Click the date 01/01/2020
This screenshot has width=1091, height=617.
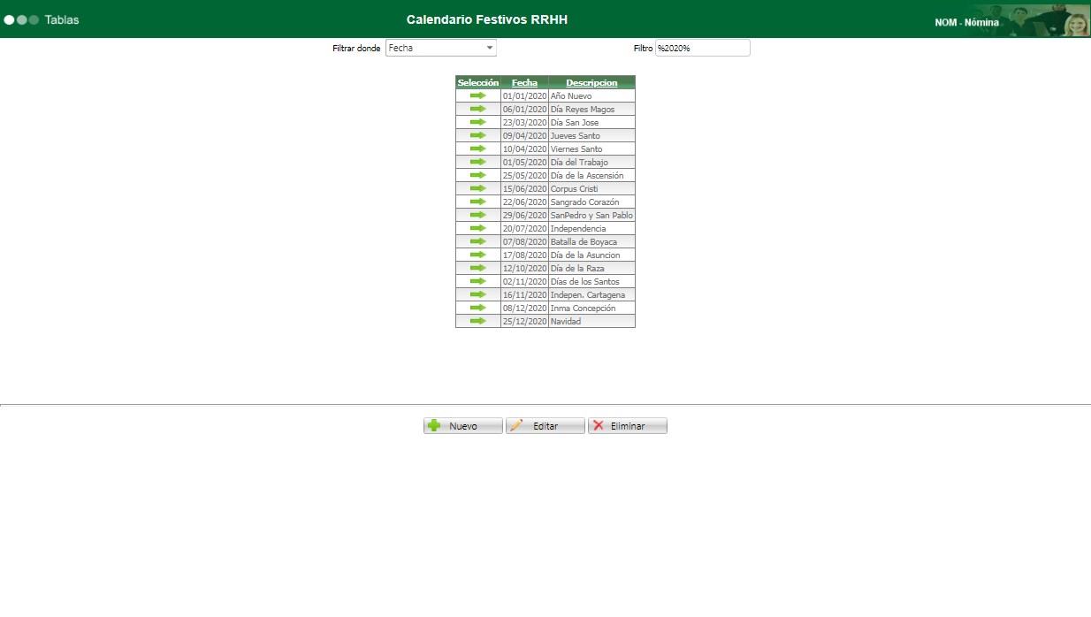coord(524,95)
